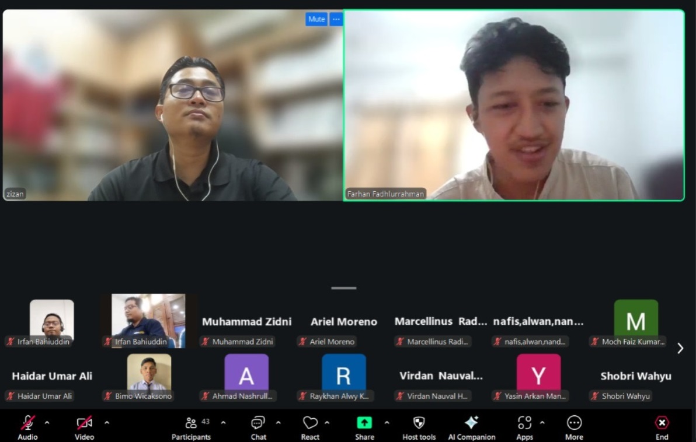Open the More options icon
This screenshot has width=696, height=442.
click(574, 423)
